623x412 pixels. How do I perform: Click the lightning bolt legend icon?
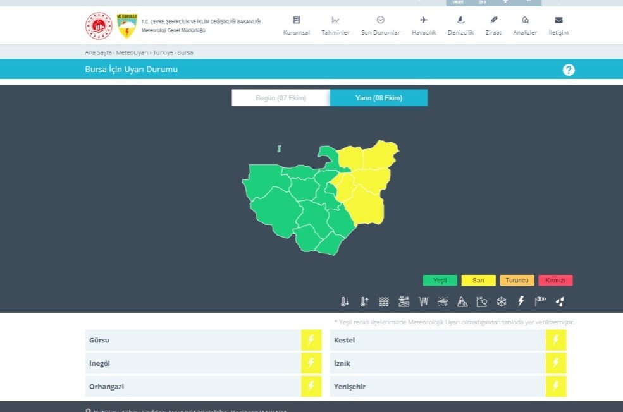pyautogui.click(x=521, y=302)
